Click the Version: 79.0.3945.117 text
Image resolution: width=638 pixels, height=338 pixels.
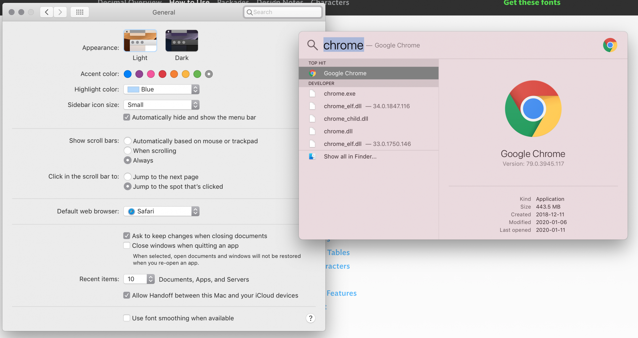533,164
